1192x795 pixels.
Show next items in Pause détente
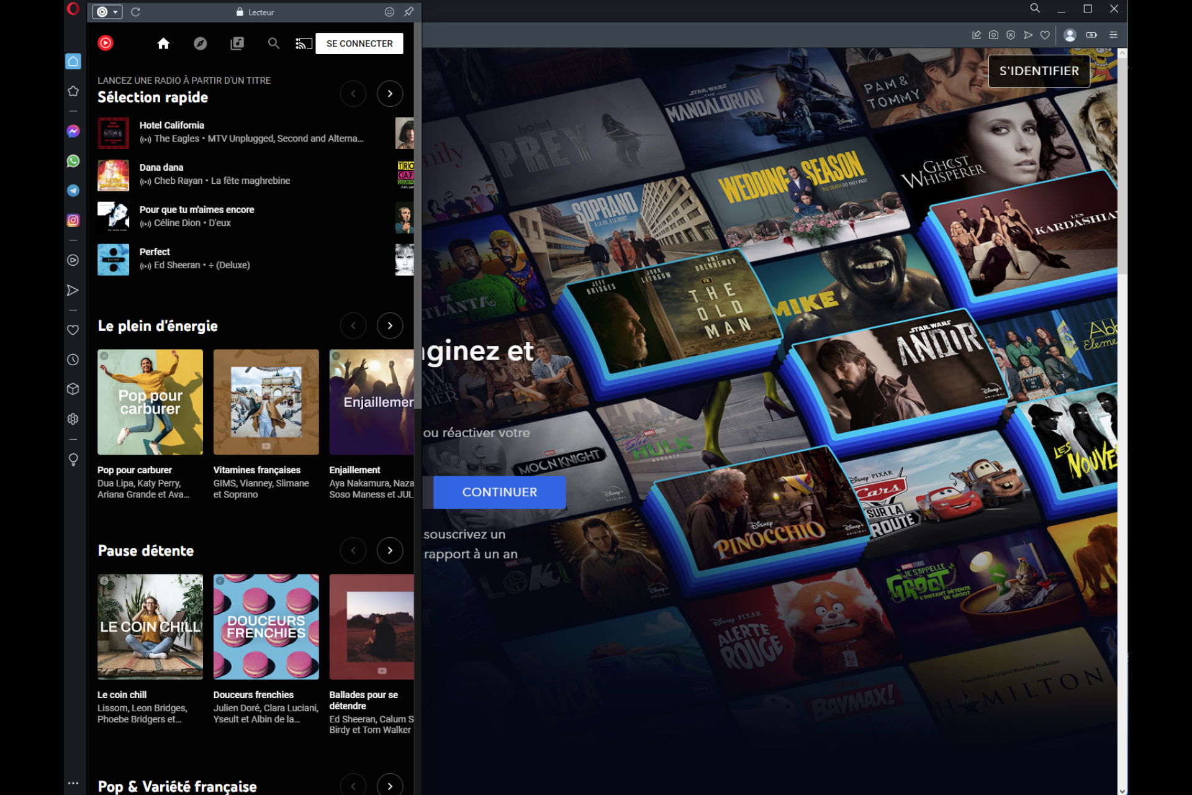point(390,550)
